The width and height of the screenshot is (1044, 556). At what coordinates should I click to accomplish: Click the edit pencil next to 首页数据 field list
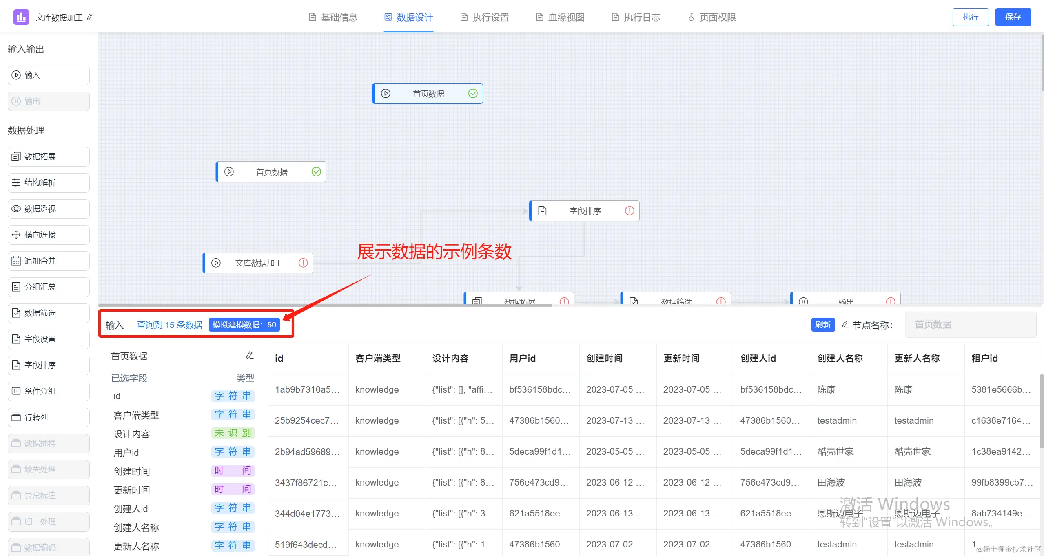pos(250,356)
